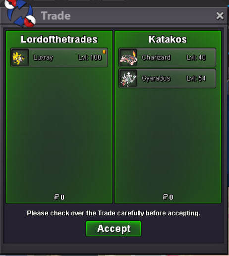Click the Trade pokeball arrows logo

[x=20, y=13]
